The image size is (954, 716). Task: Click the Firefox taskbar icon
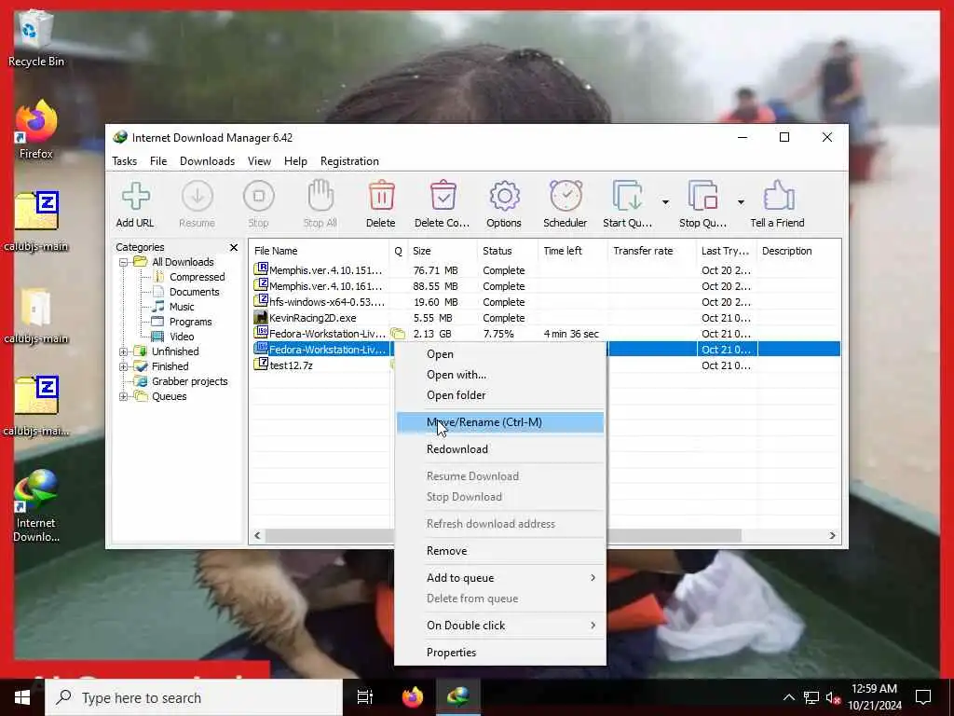tap(413, 697)
